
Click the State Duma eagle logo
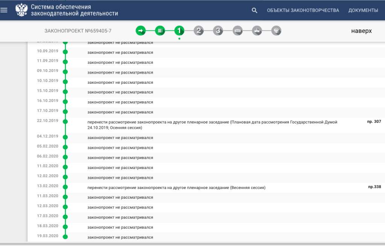click(21, 10)
